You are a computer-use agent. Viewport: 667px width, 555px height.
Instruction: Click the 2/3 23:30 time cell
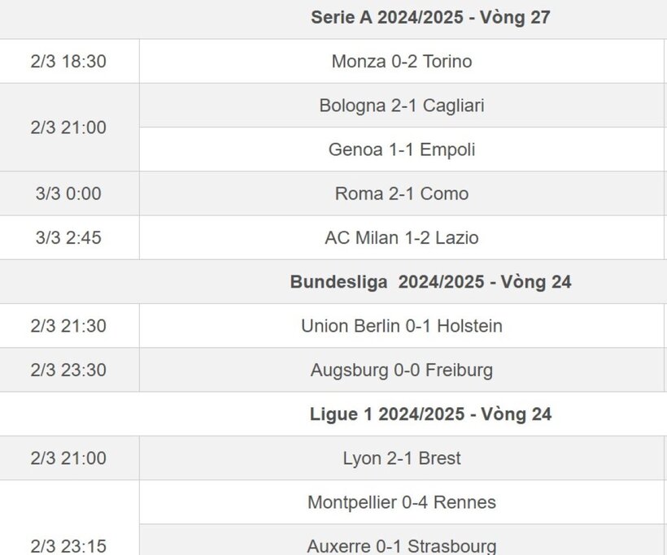click(x=68, y=371)
